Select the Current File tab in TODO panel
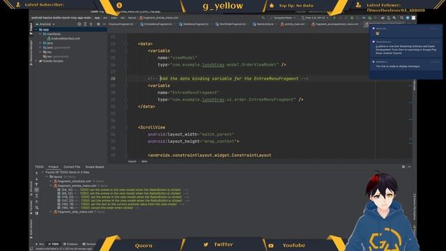 pos(72,167)
